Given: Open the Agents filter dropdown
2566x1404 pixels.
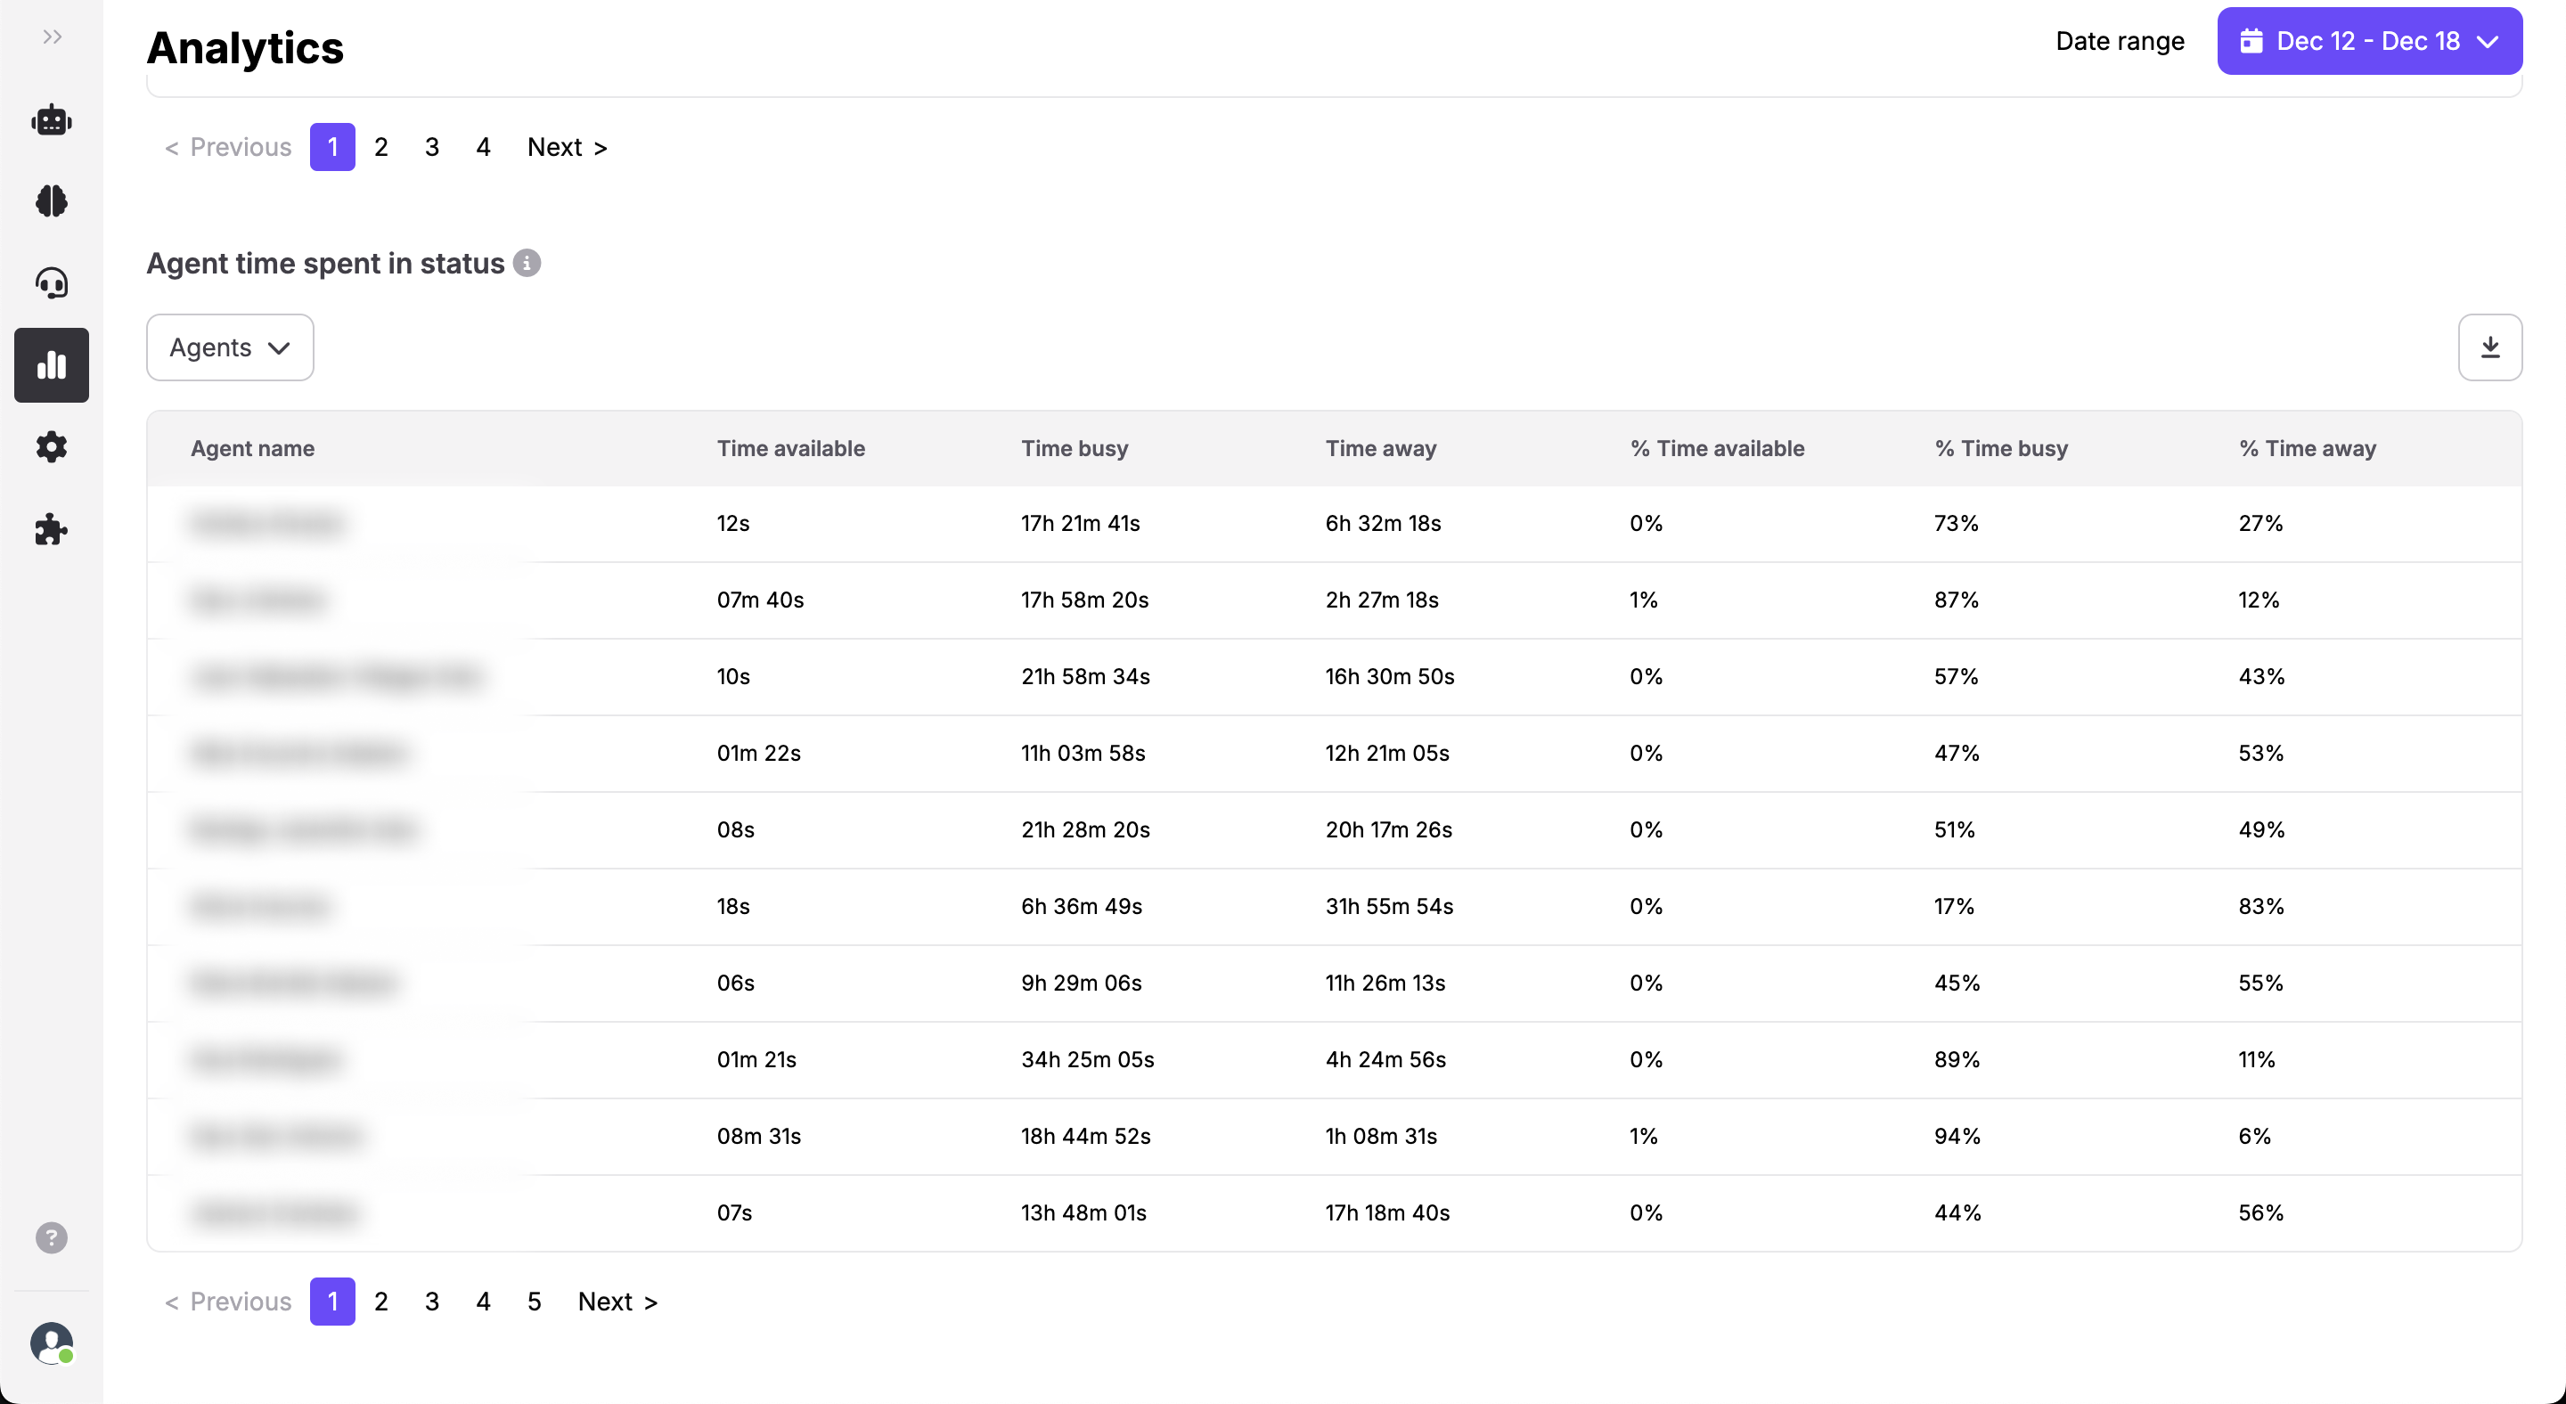Looking at the screenshot, I should [230, 347].
